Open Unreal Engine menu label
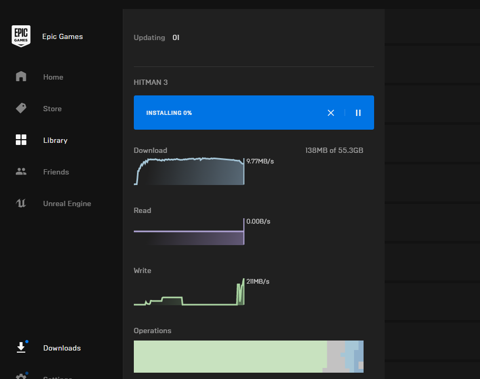 tap(67, 204)
